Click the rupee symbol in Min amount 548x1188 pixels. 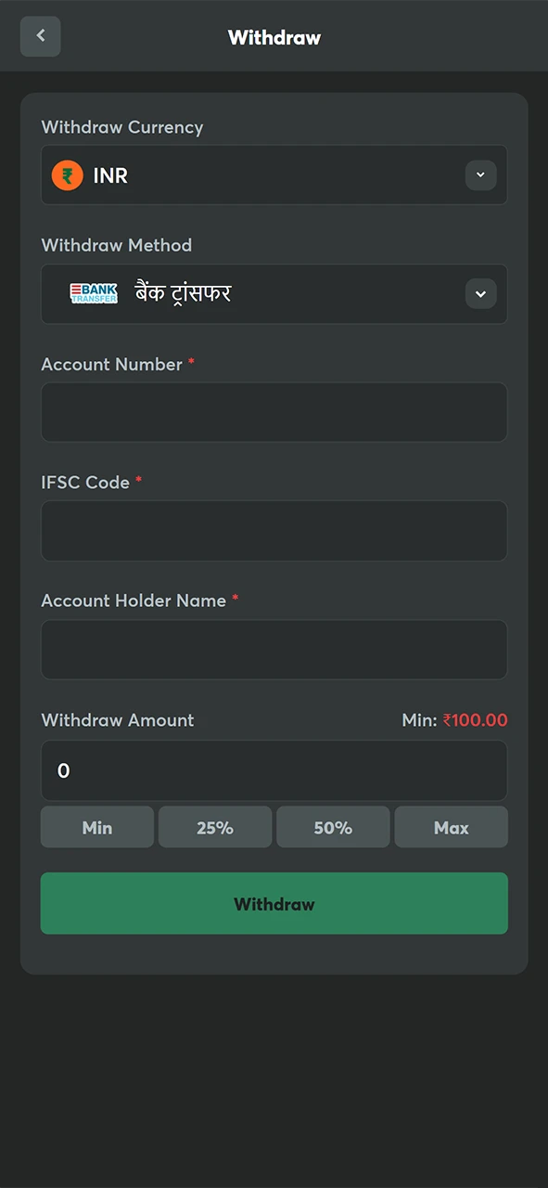[x=446, y=720]
